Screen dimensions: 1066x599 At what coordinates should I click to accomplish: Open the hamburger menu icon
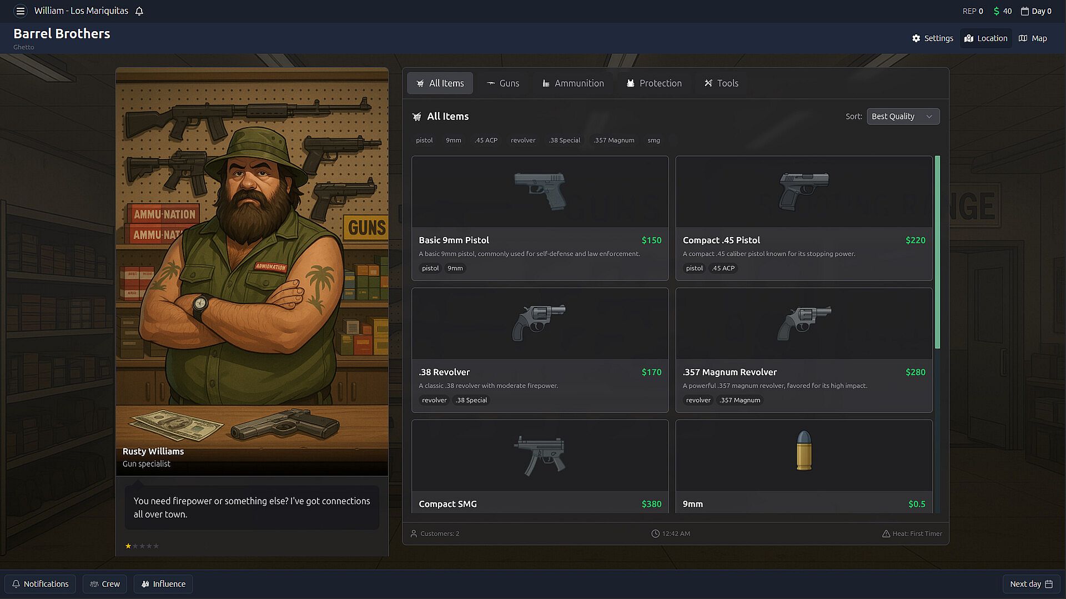20,11
